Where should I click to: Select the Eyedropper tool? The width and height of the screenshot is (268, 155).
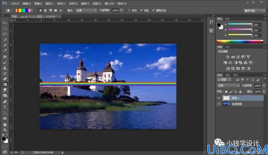click(5, 51)
